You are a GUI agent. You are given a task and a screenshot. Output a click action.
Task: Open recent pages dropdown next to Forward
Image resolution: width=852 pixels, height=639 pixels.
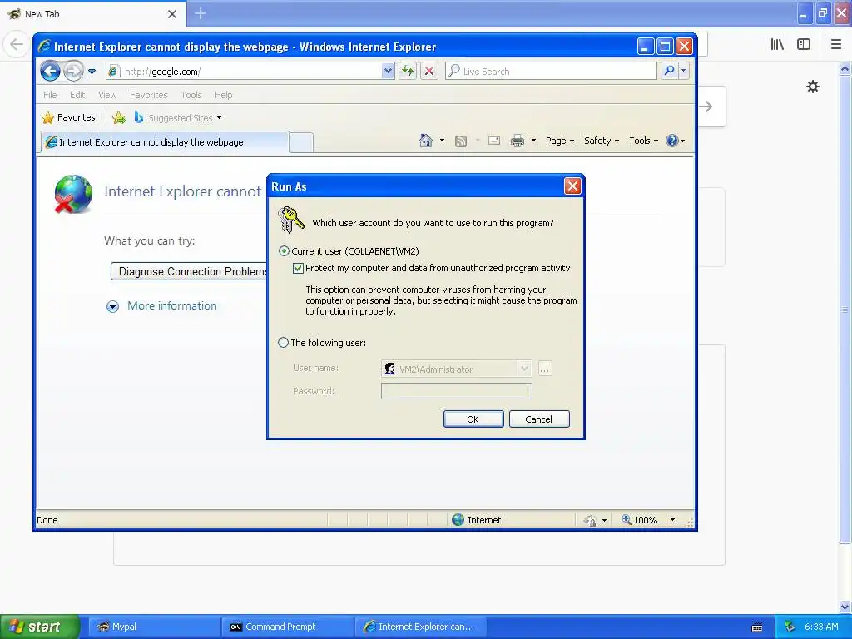tap(92, 72)
